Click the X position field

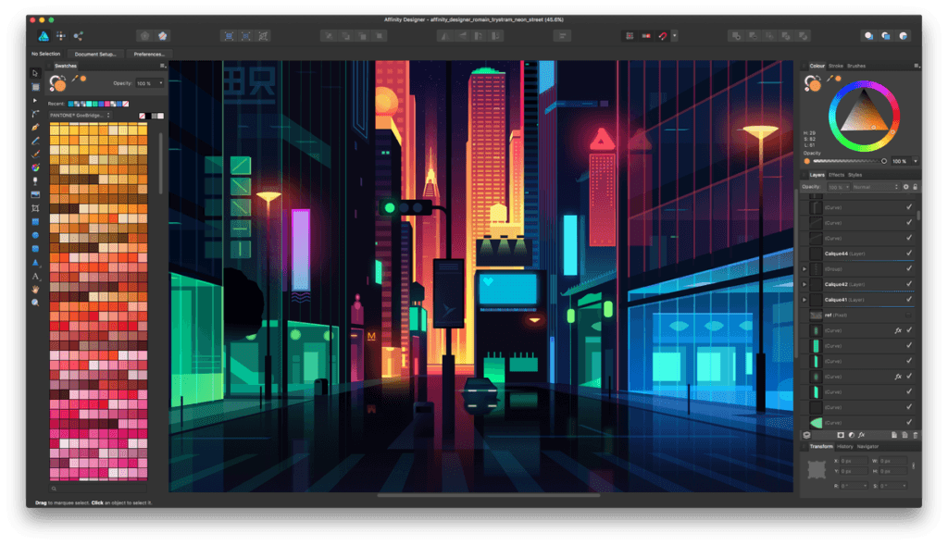(x=854, y=461)
